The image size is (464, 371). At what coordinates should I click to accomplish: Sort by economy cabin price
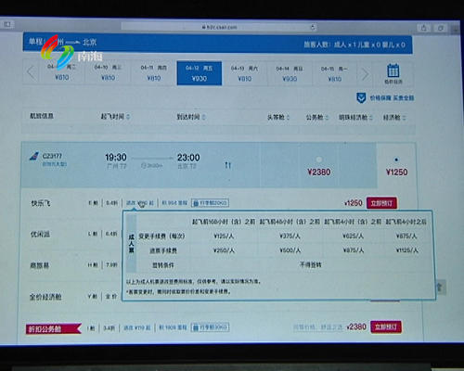point(394,118)
